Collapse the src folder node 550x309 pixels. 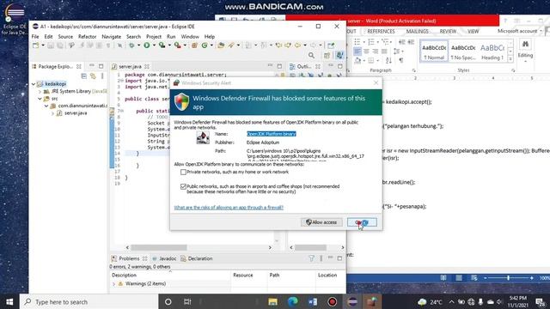(x=40, y=99)
